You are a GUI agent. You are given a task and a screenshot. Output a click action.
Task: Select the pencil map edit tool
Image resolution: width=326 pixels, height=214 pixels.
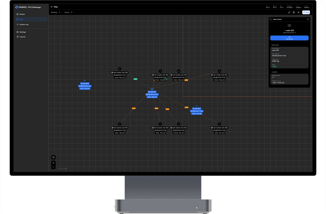click(x=289, y=12)
